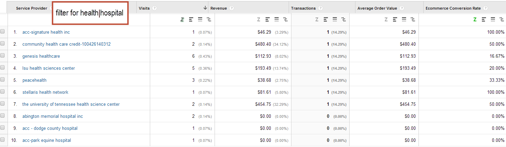Open the genesis healthcare provider link
The width and height of the screenshot is (506, 147).
(41, 56)
